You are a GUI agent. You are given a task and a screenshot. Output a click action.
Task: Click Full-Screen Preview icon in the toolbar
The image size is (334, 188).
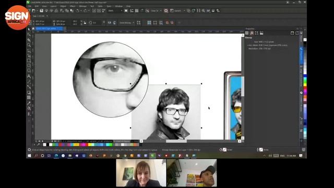[126, 10]
